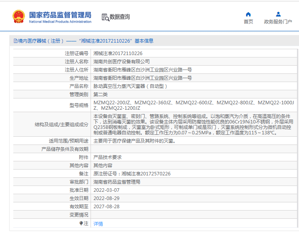Select 原注册证号：湘械注准20172570226 remark
This screenshot has width=299, height=234.
click(x=132, y=174)
